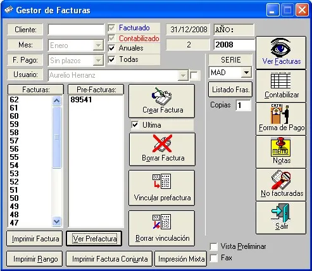This screenshot has width=312, height=271.
Task: Click the Contabilizar spreadsheet icon button
Action: click(281, 86)
